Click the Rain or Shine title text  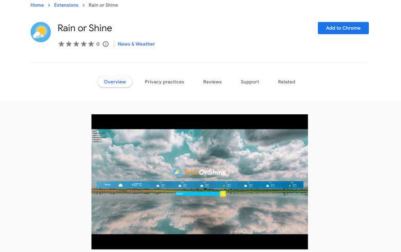(85, 28)
